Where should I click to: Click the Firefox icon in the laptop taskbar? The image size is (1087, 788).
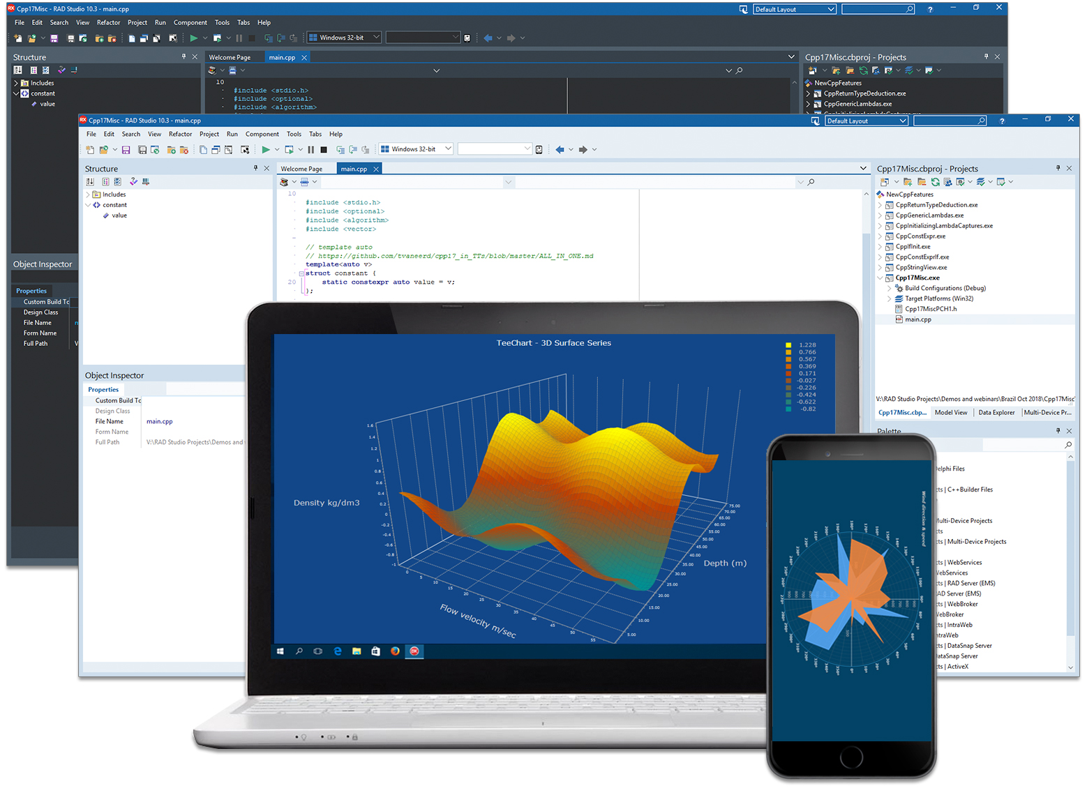coord(395,651)
